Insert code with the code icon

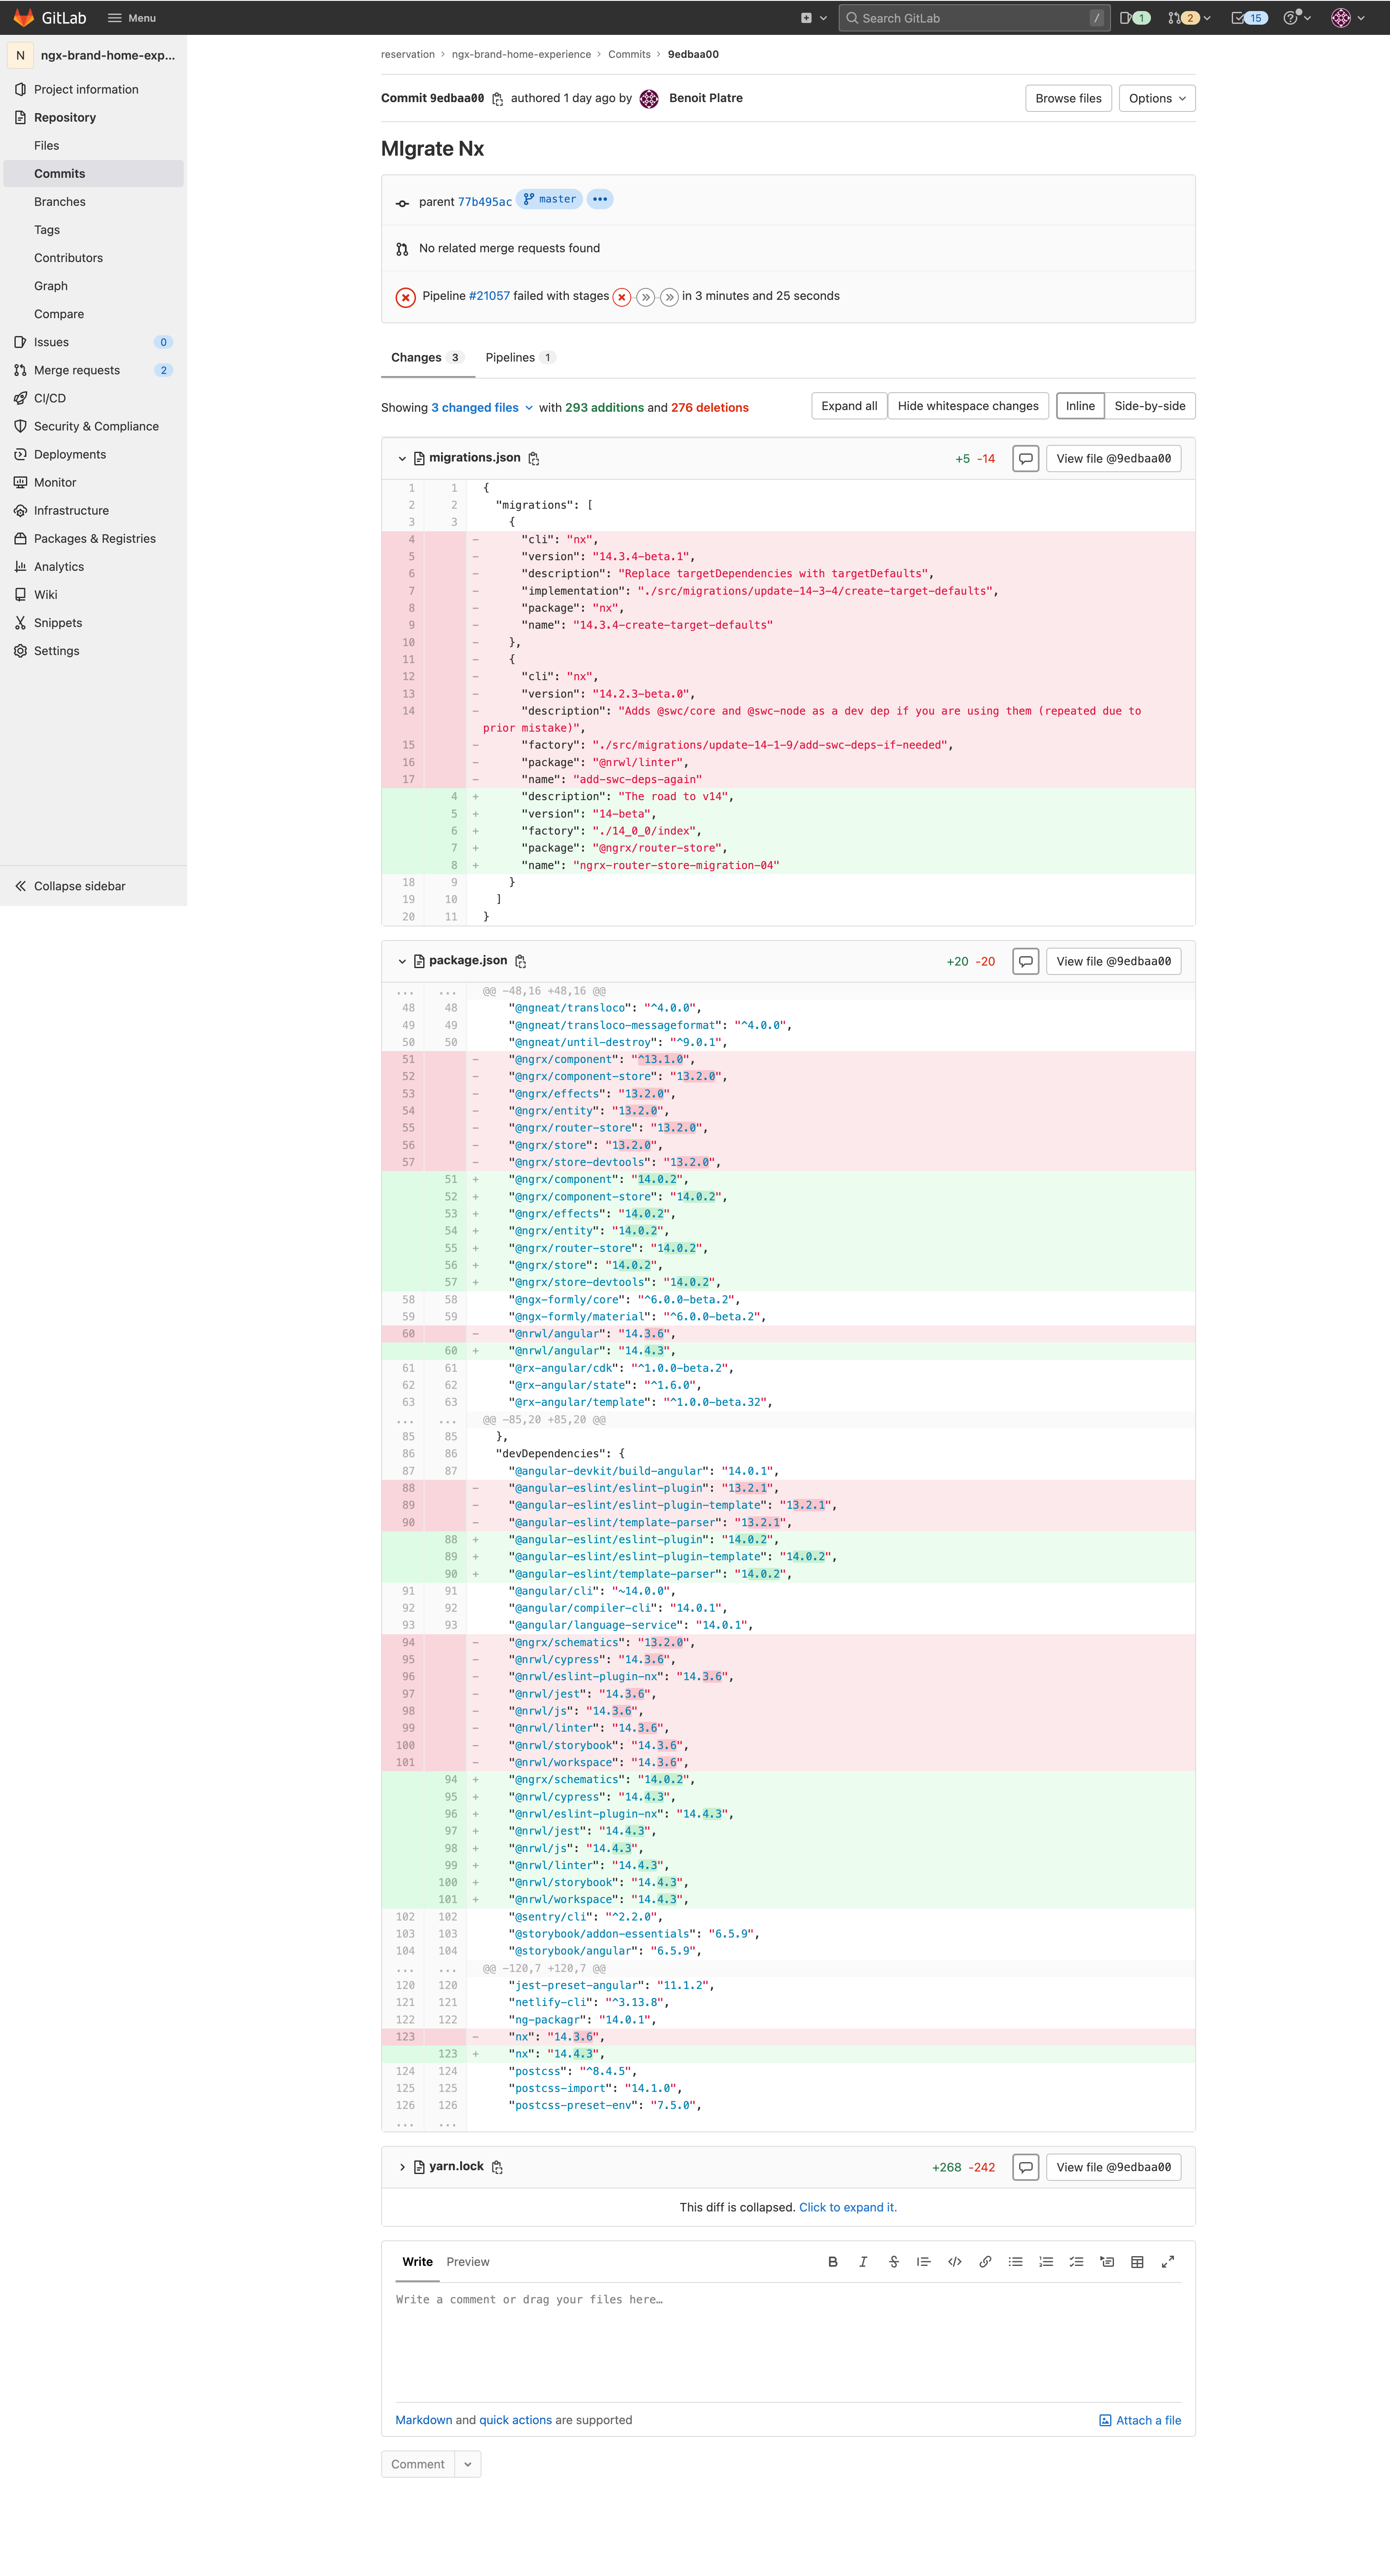[x=954, y=2262]
